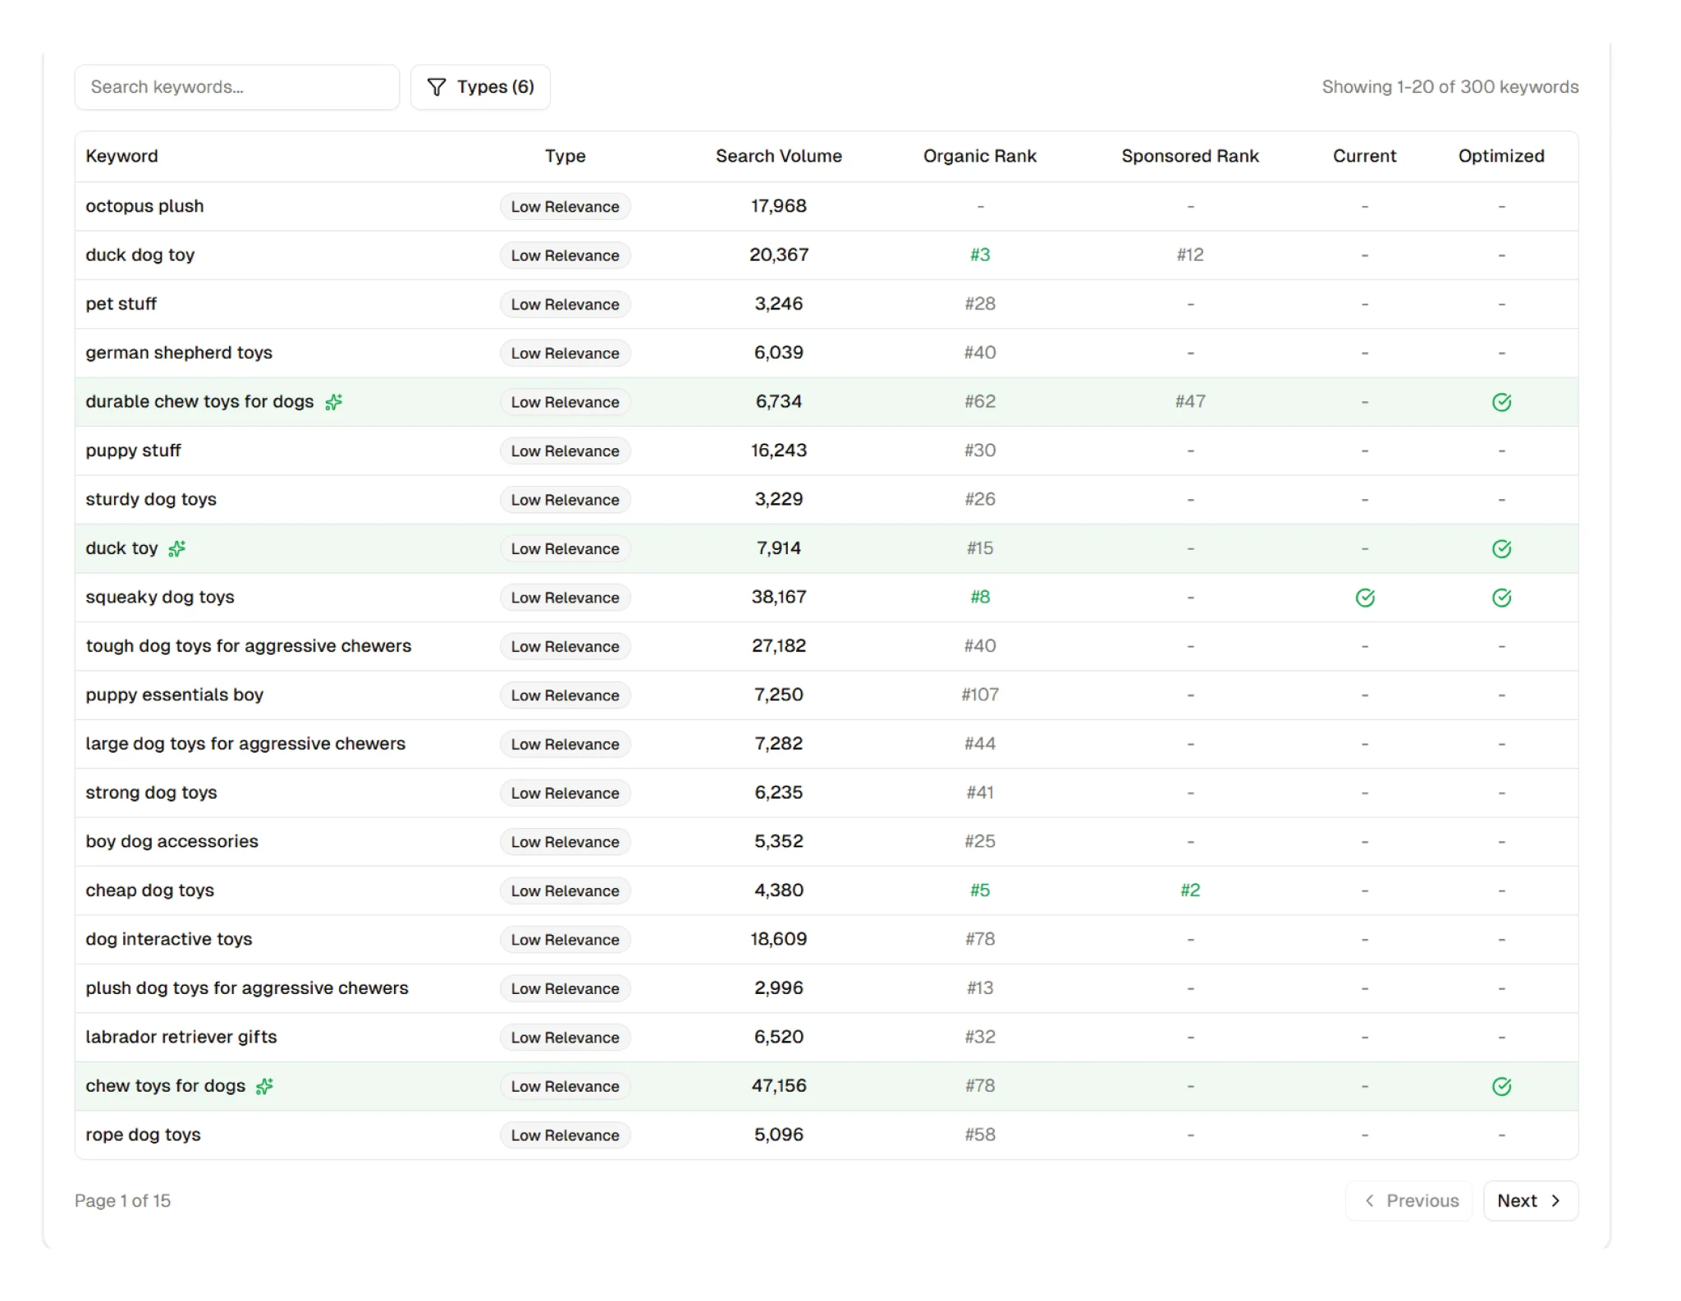Focus the Search keywords input field
The image size is (1681, 1301).
click(237, 87)
